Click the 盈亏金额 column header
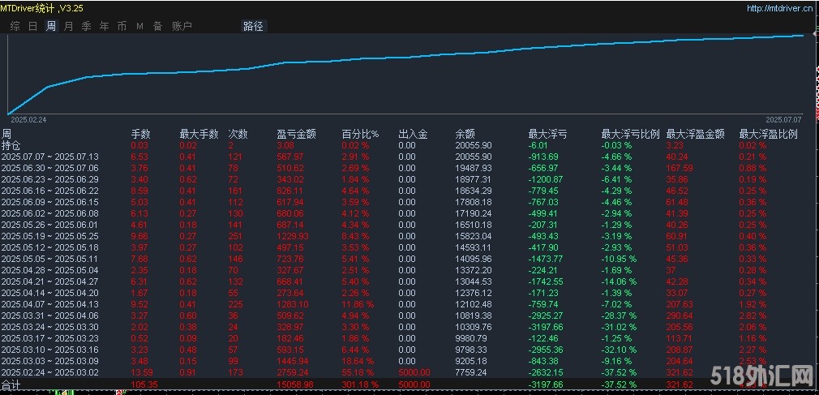Screen dimensions: 819x395 coord(296,135)
